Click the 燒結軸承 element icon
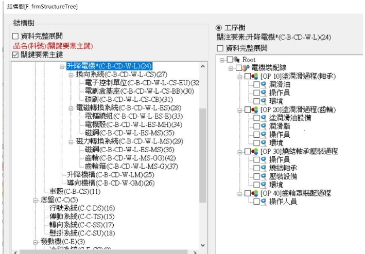 [x=264, y=168]
